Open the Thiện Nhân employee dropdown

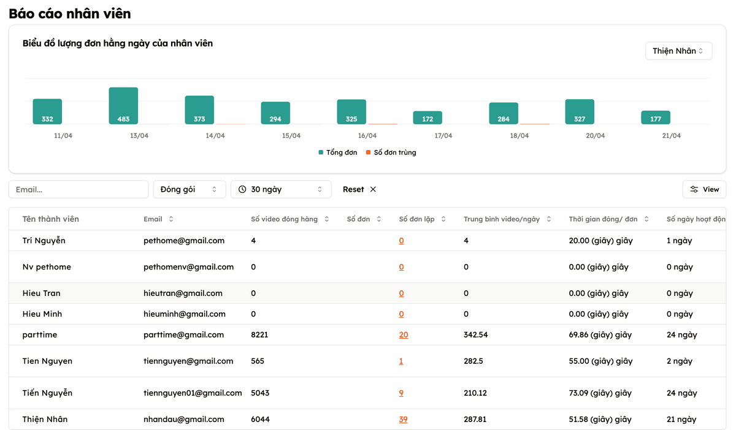tap(678, 51)
